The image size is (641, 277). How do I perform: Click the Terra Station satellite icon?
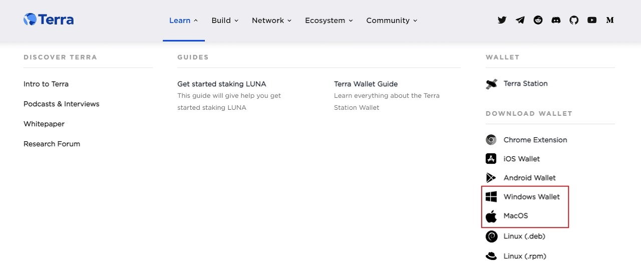[491, 84]
